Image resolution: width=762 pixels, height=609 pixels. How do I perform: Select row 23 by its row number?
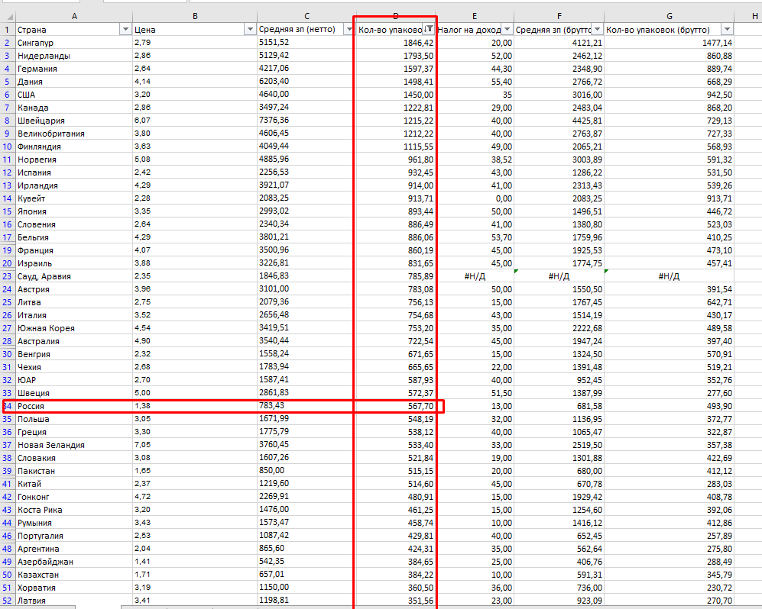(x=7, y=276)
